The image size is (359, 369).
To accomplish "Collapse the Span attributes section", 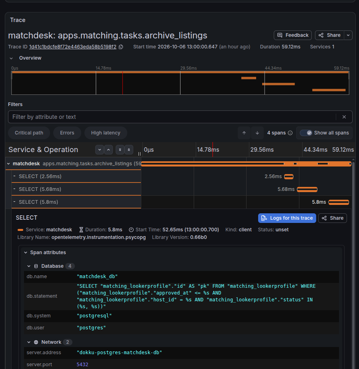I will [x=26, y=253].
